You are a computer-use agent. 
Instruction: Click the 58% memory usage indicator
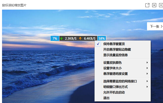tap(102, 38)
